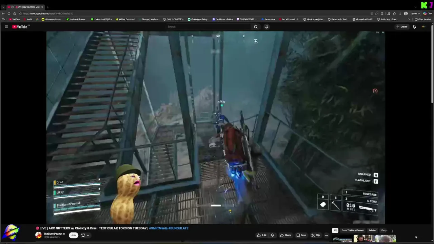Open the Kickbot Dashboard bookmark
This screenshot has width=434, height=244.
[125, 19]
